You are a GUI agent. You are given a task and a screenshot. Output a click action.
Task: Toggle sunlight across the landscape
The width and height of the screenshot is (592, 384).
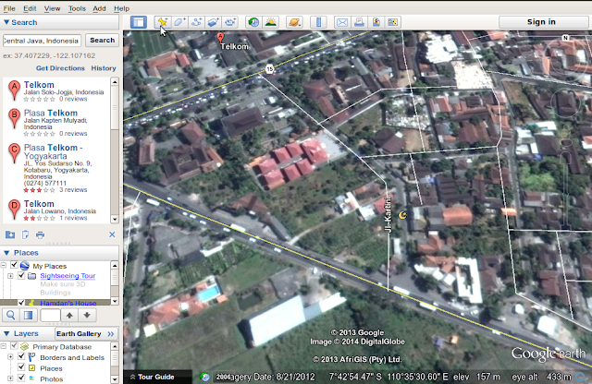point(271,22)
